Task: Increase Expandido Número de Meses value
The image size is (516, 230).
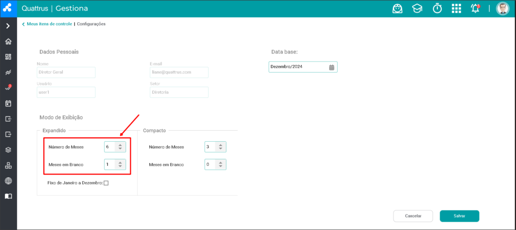Action: point(120,145)
